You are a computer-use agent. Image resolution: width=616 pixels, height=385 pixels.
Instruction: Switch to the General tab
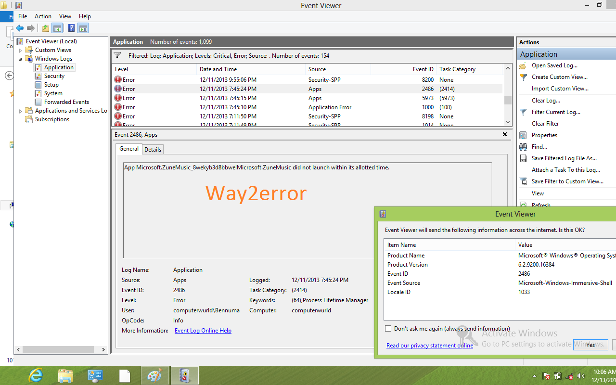[128, 149]
